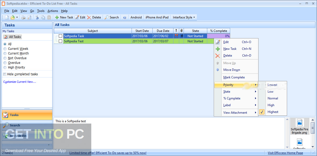This screenshot has width=317, height=156.
Task: Open the File menu
Action: tap(7, 11)
